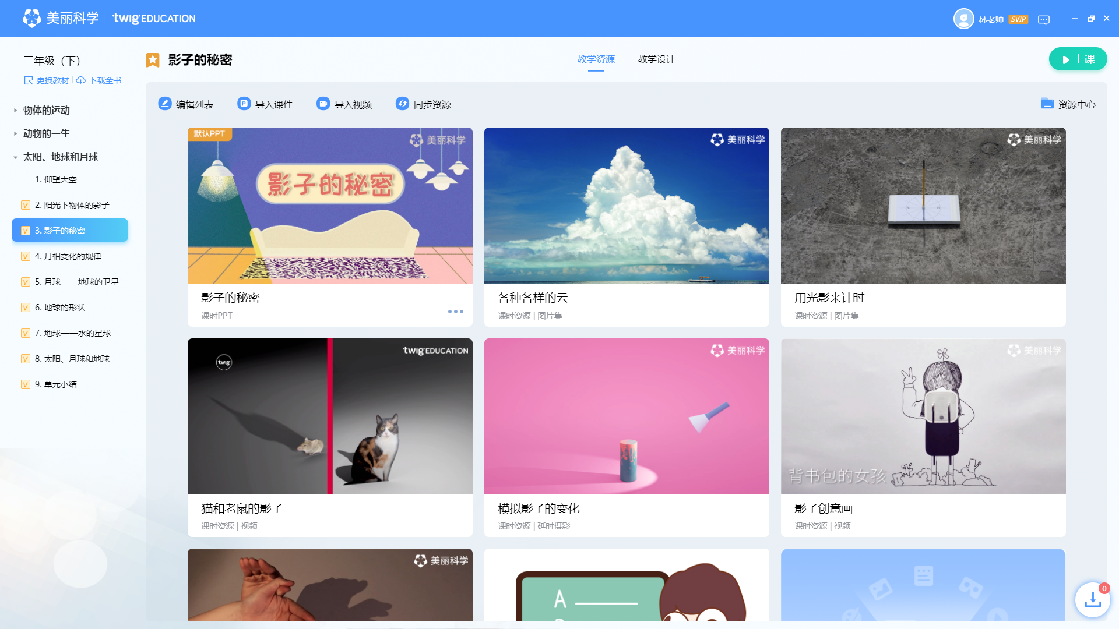Click the 上课 start class button
Screen dimensions: 1119x629
(1078, 59)
